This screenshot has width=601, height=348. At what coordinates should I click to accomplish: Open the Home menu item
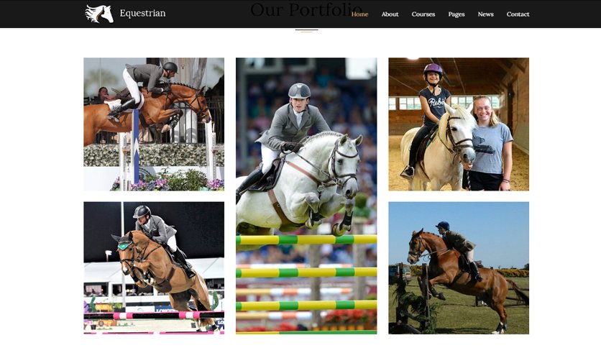tap(359, 14)
